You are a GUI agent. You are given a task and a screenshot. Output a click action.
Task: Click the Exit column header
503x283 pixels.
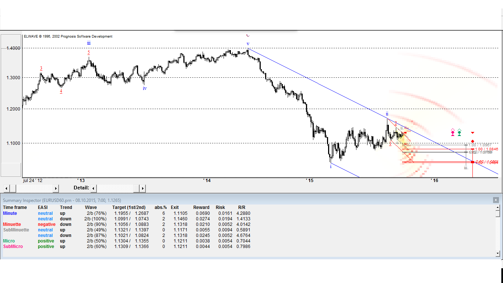point(175,207)
